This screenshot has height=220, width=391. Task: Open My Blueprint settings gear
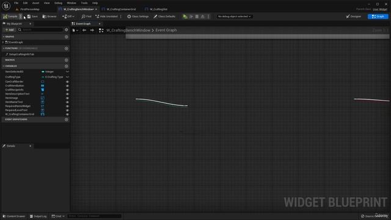click(67, 30)
